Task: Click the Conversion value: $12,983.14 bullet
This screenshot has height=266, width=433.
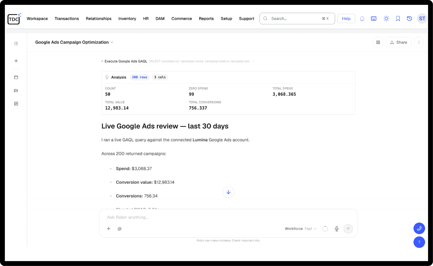Action: click(x=145, y=182)
